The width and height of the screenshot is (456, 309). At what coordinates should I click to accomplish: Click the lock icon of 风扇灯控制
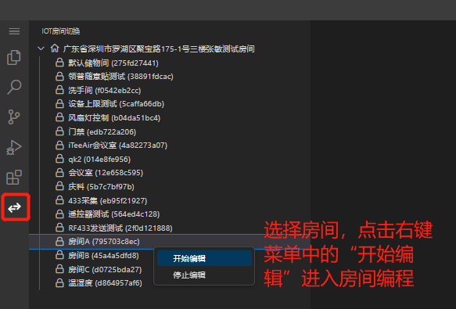pyautogui.click(x=59, y=117)
